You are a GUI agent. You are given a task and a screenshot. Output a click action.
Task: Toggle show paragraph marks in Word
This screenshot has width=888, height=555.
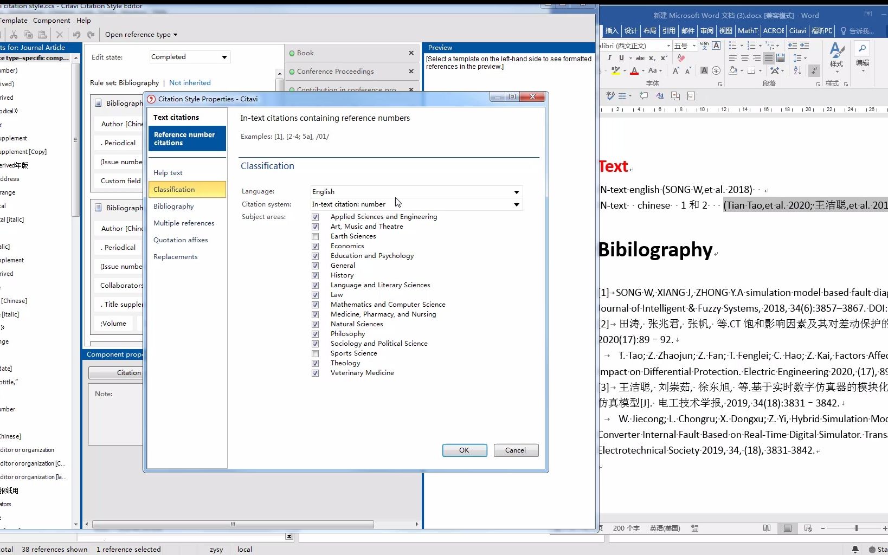pyautogui.click(x=814, y=70)
